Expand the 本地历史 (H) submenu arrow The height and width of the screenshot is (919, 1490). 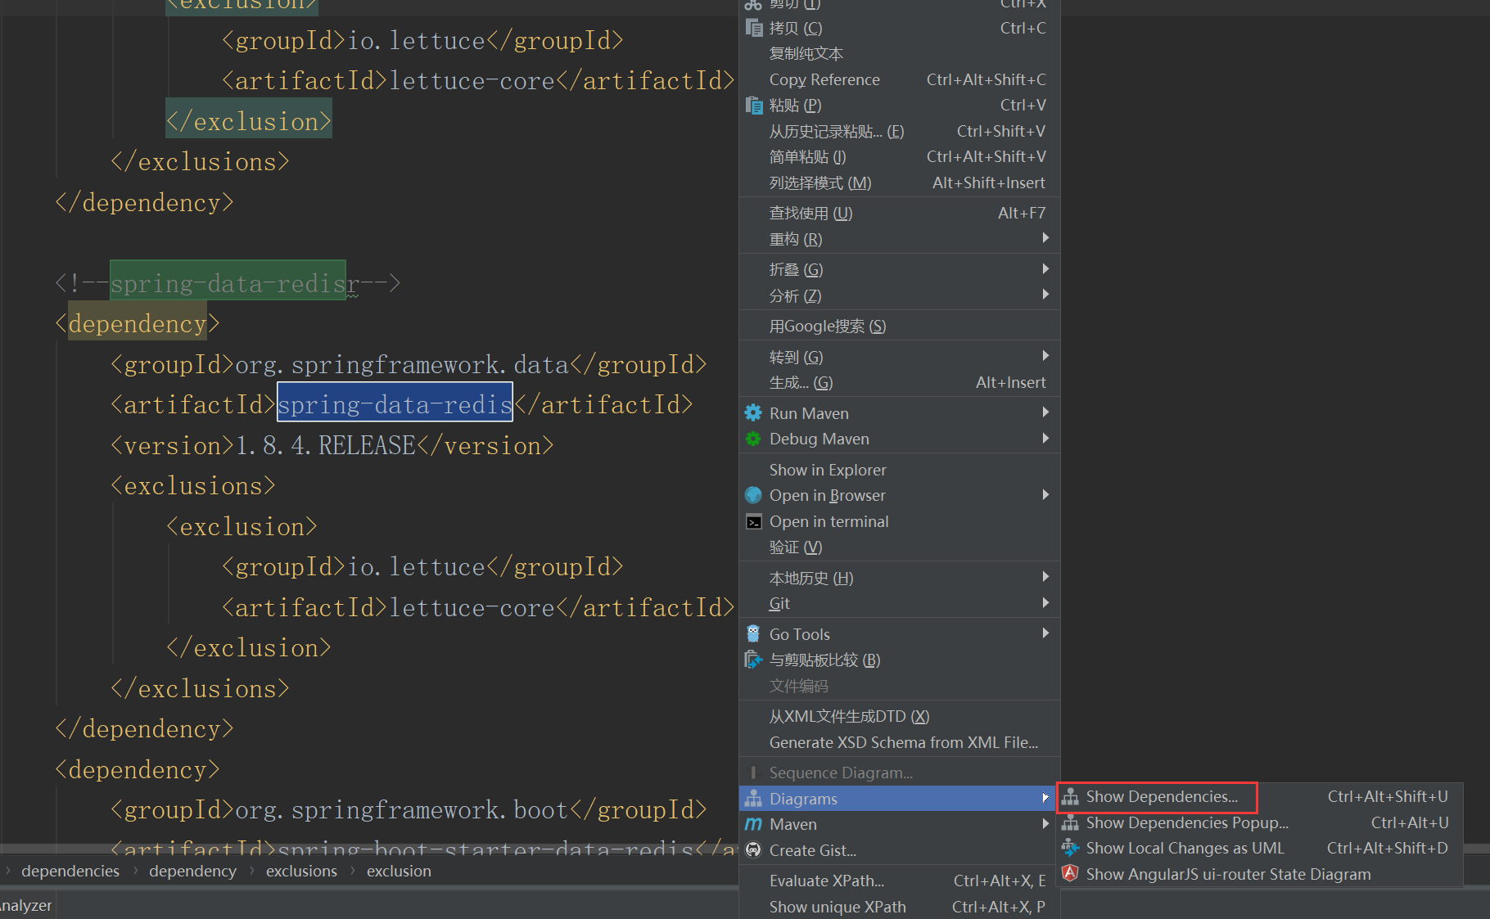point(1045,577)
